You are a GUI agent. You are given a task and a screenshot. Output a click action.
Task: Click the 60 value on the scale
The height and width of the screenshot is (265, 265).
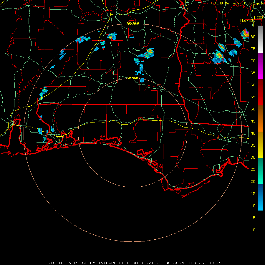[x=253, y=85]
